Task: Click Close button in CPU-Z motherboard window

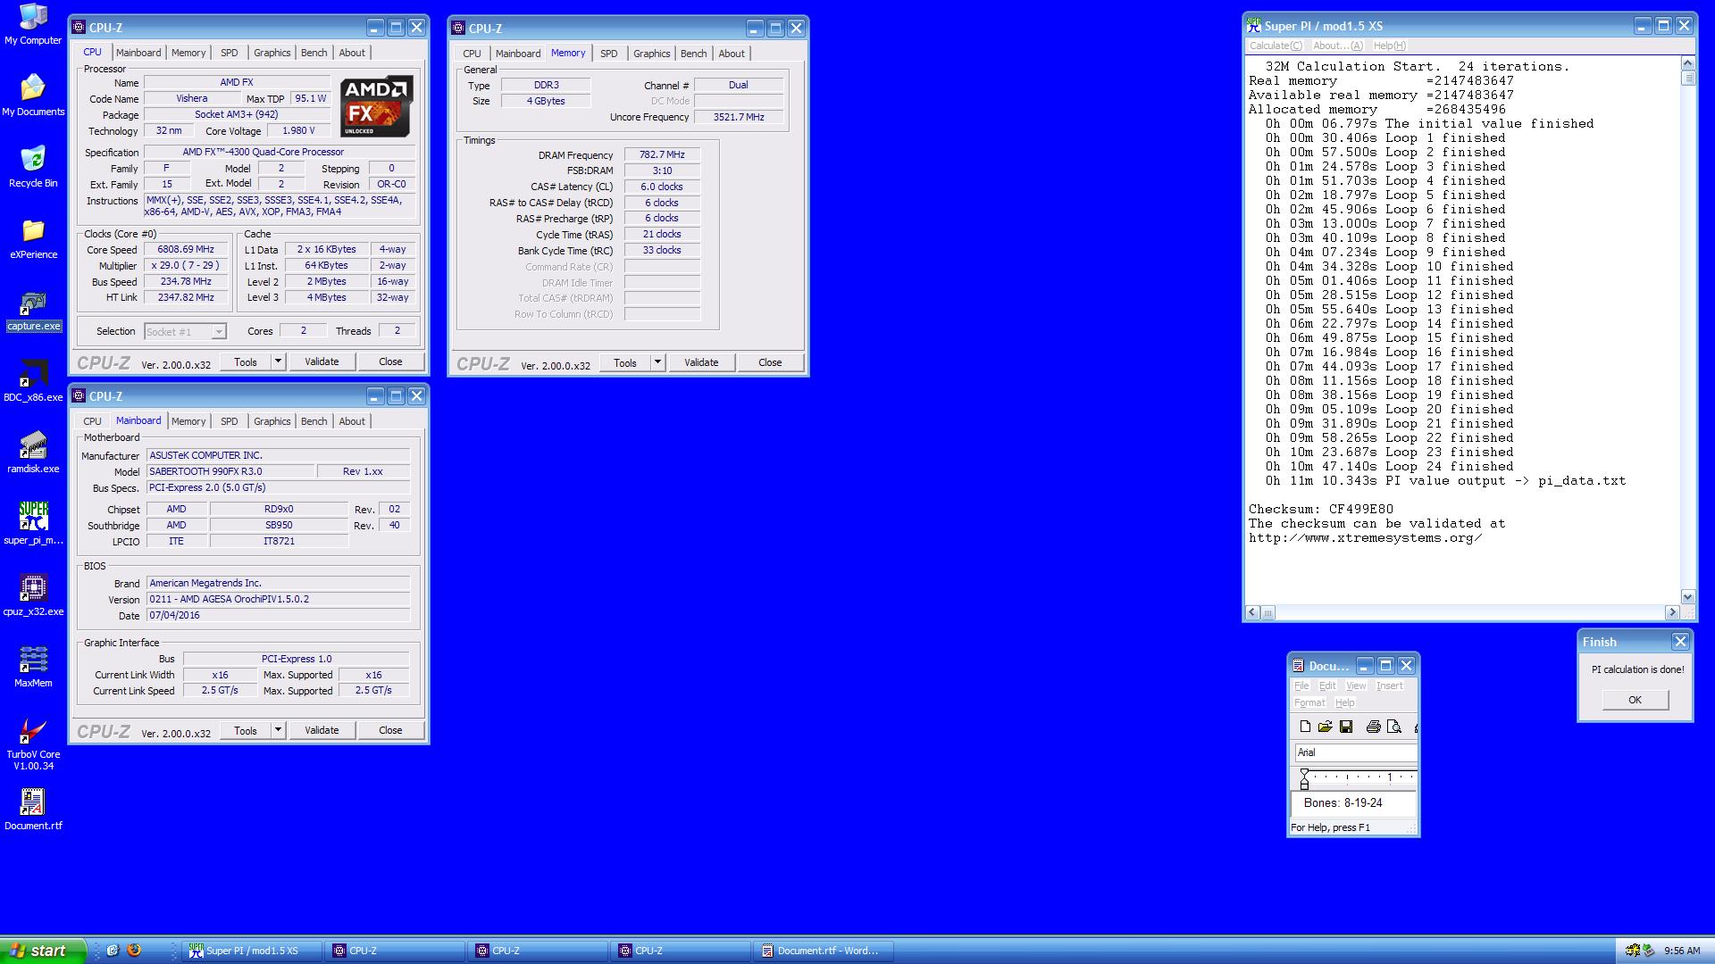Action: (390, 730)
